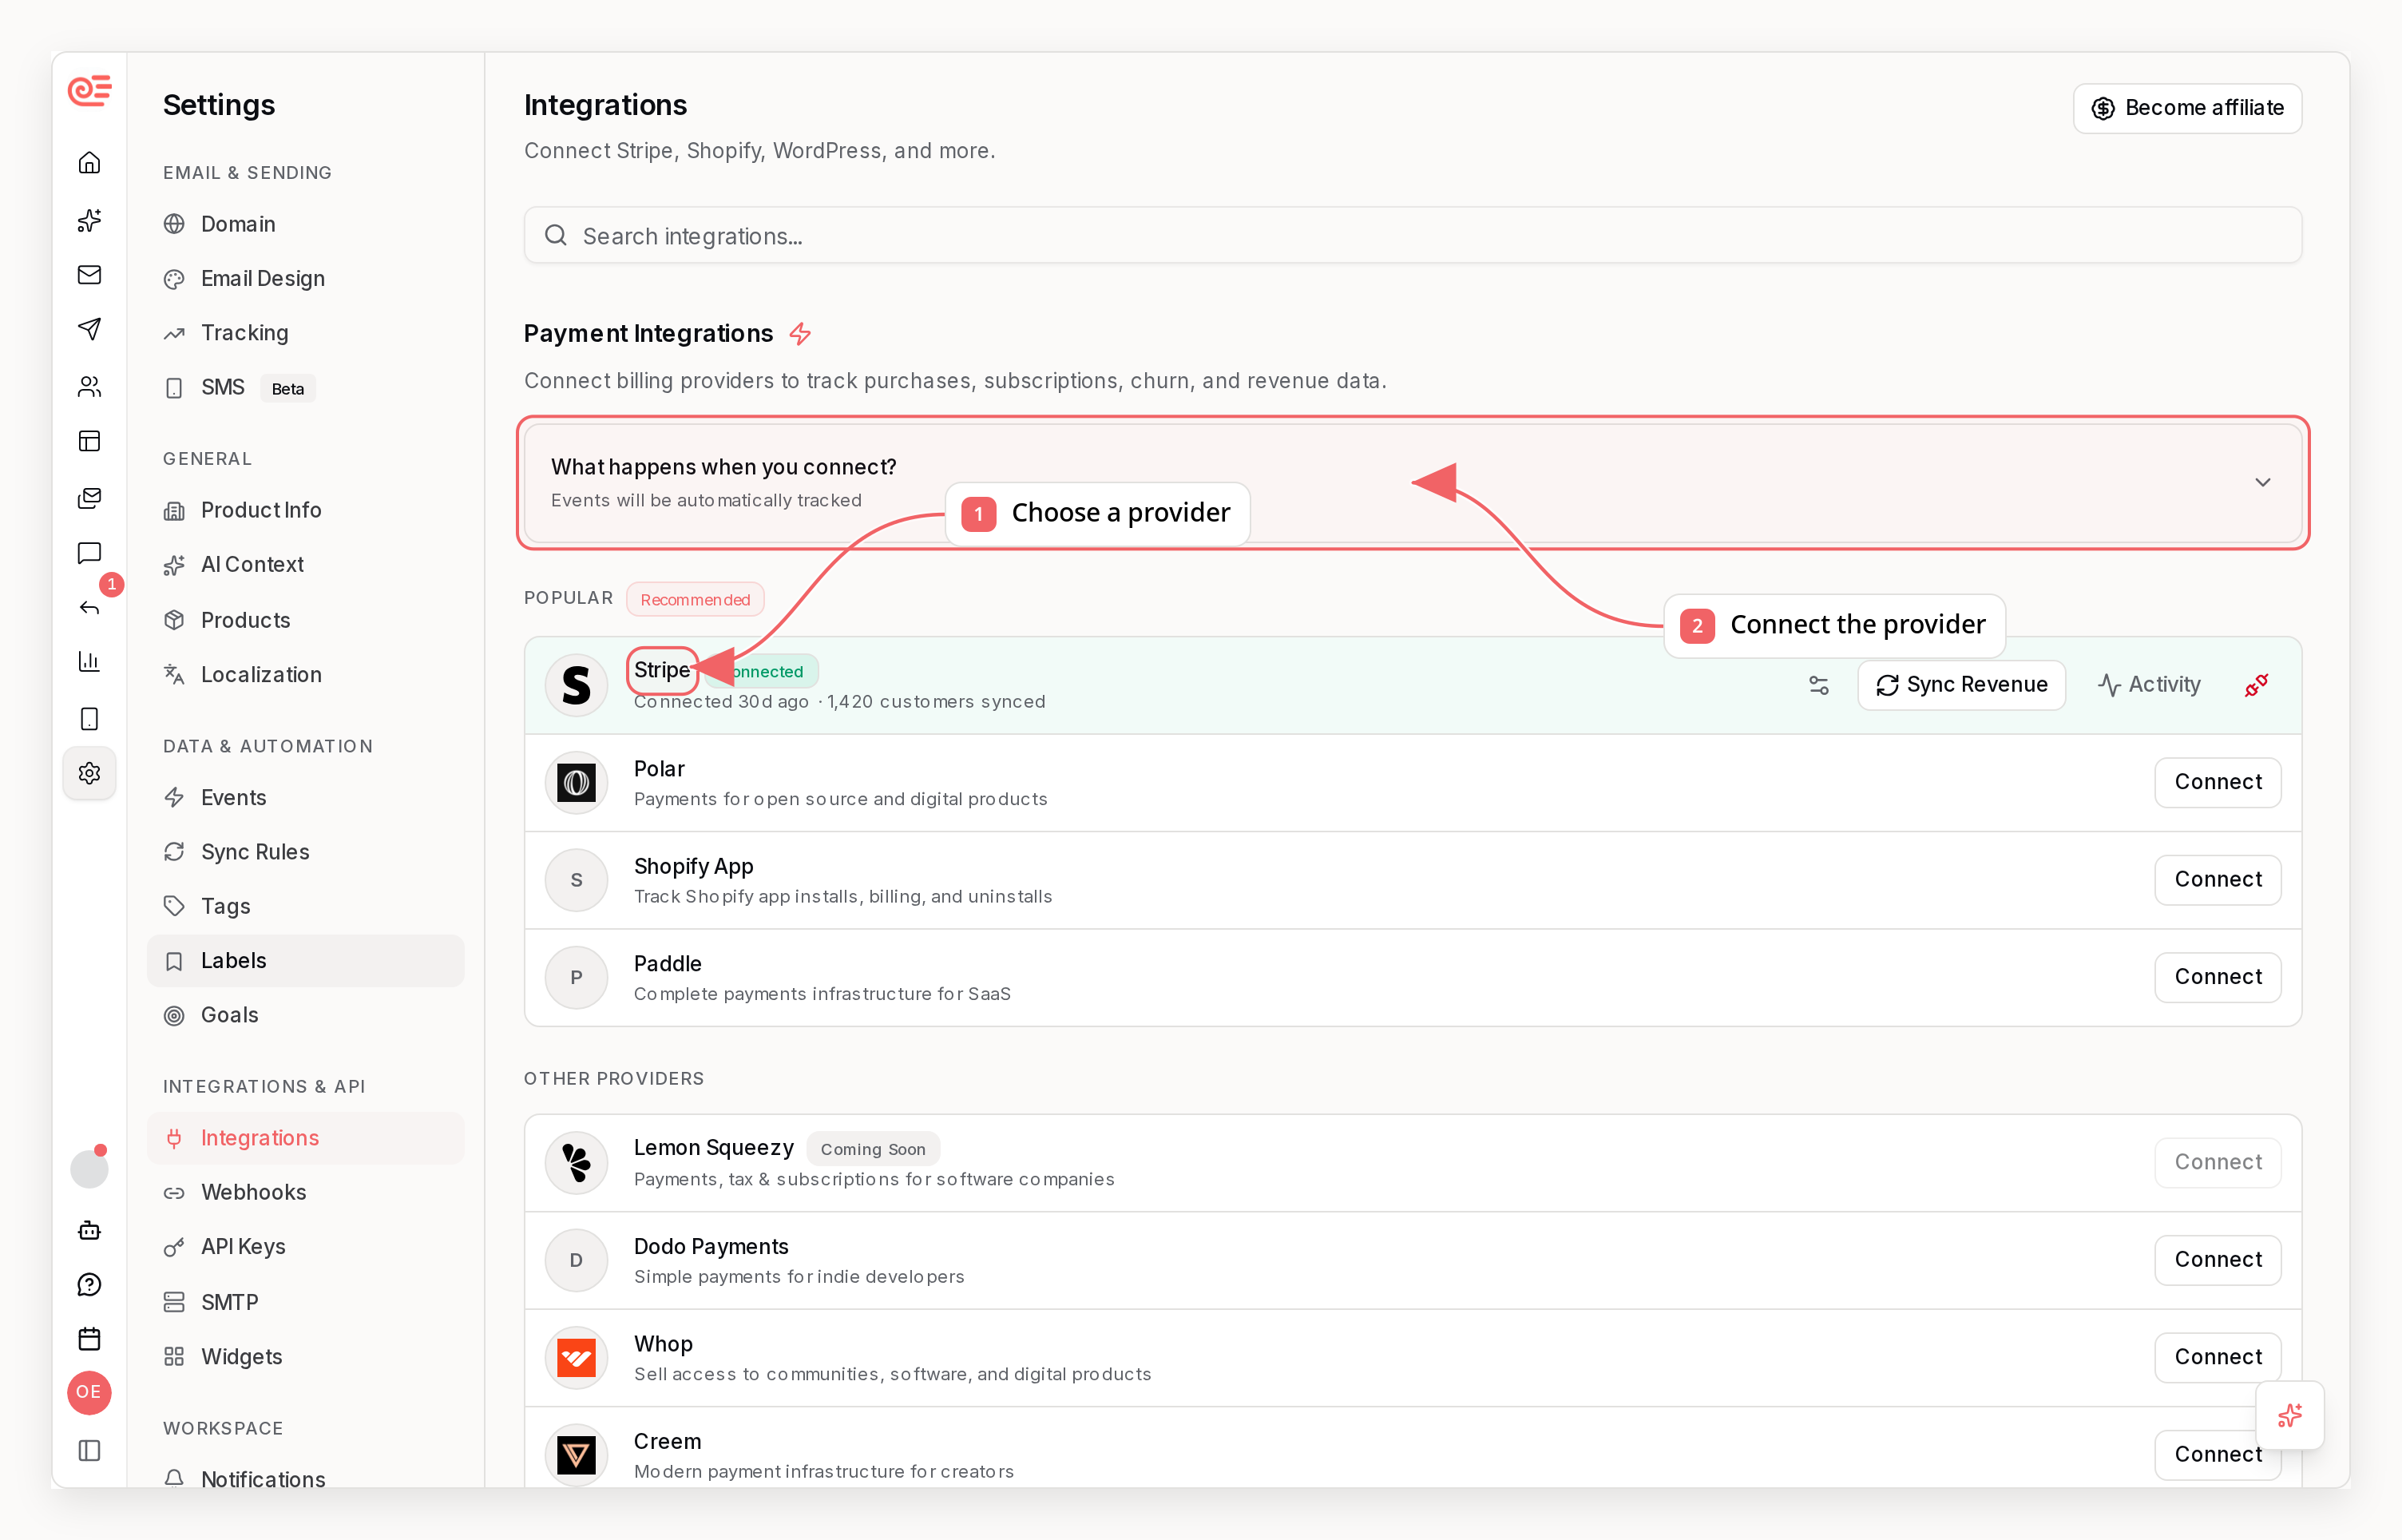Open the calendar icon in left rail
This screenshot has height=1540, width=2402.
point(89,1339)
